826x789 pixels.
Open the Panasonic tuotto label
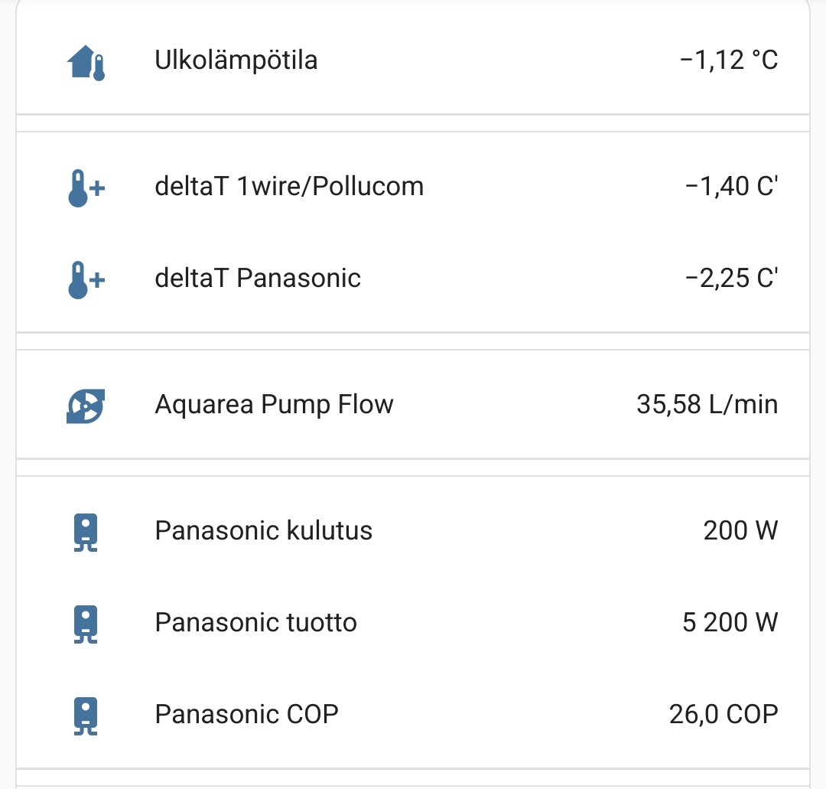[x=255, y=622]
